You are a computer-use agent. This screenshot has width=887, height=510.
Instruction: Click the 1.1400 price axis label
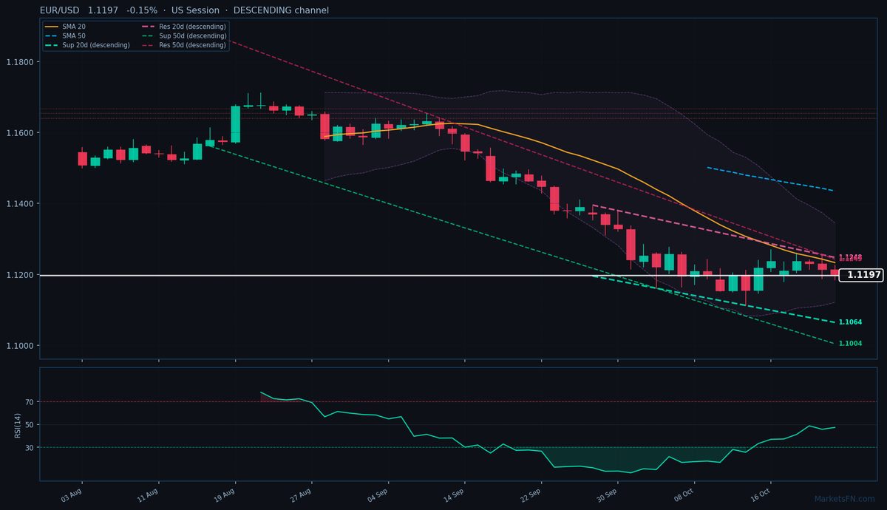(21, 204)
